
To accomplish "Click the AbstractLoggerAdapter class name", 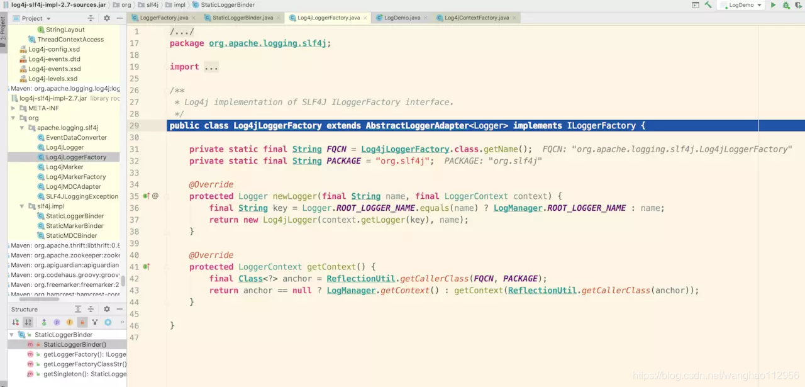I will point(418,126).
